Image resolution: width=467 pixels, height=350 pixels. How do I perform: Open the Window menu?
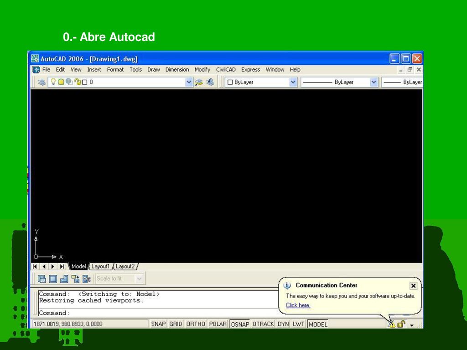[x=275, y=70]
